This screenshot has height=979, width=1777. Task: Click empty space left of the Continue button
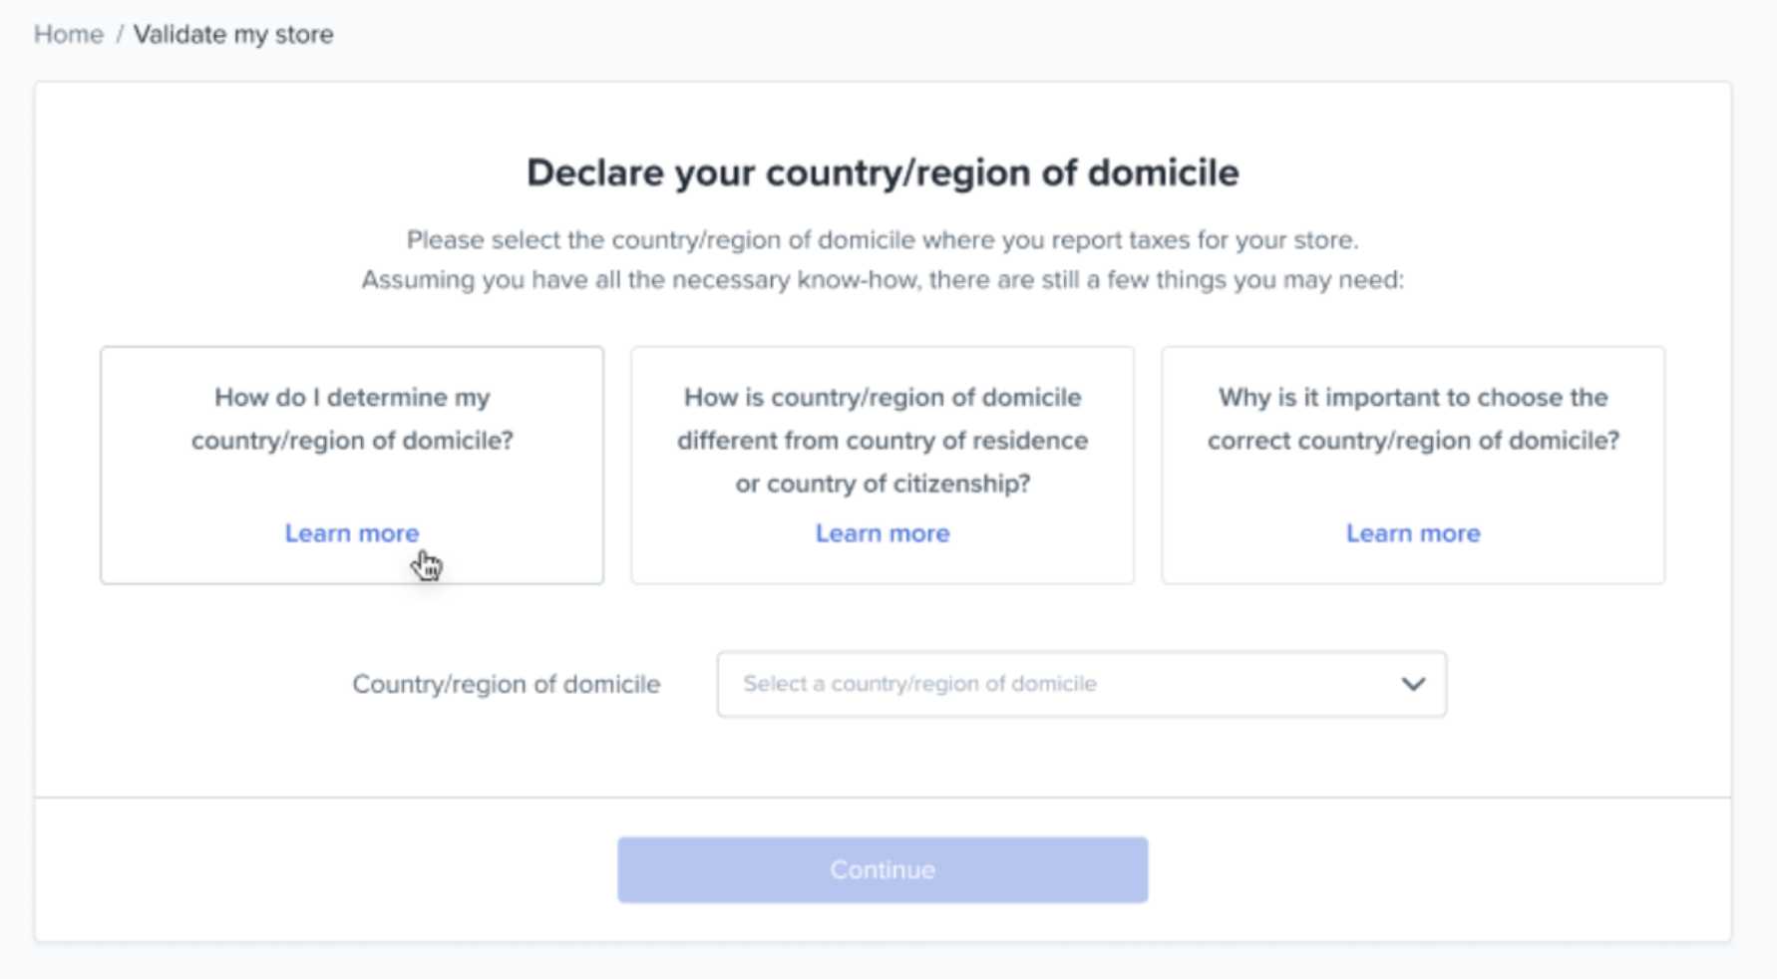pyautogui.click(x=329, y=869)
